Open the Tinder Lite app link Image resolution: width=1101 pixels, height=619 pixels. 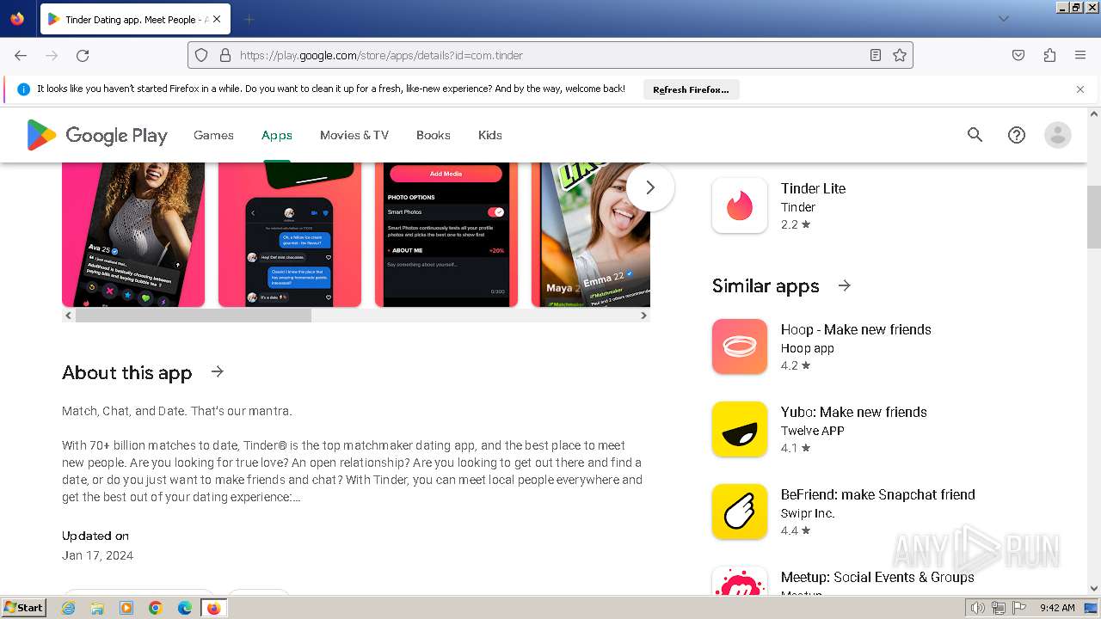[x=813, y=188]
